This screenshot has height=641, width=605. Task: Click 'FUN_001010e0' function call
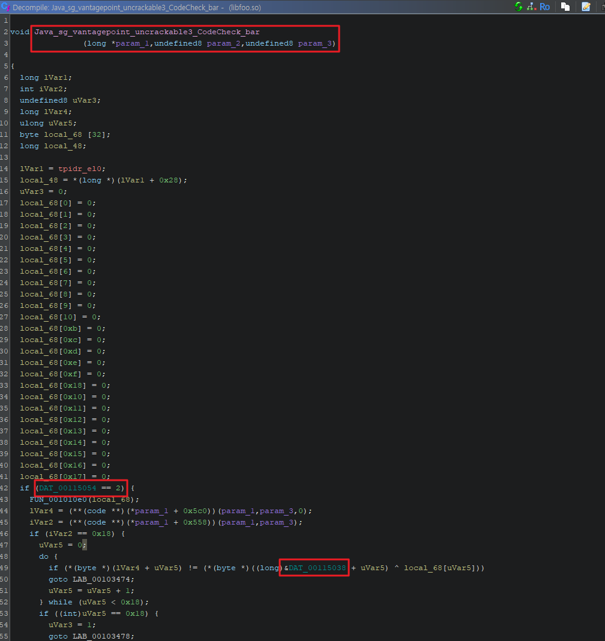[x=58, y=499]
